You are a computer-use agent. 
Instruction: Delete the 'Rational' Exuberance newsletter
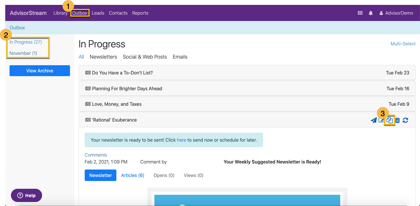(398, 120)
